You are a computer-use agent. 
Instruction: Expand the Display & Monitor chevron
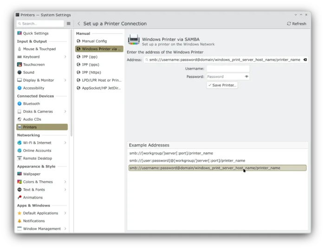pos(65,80)
